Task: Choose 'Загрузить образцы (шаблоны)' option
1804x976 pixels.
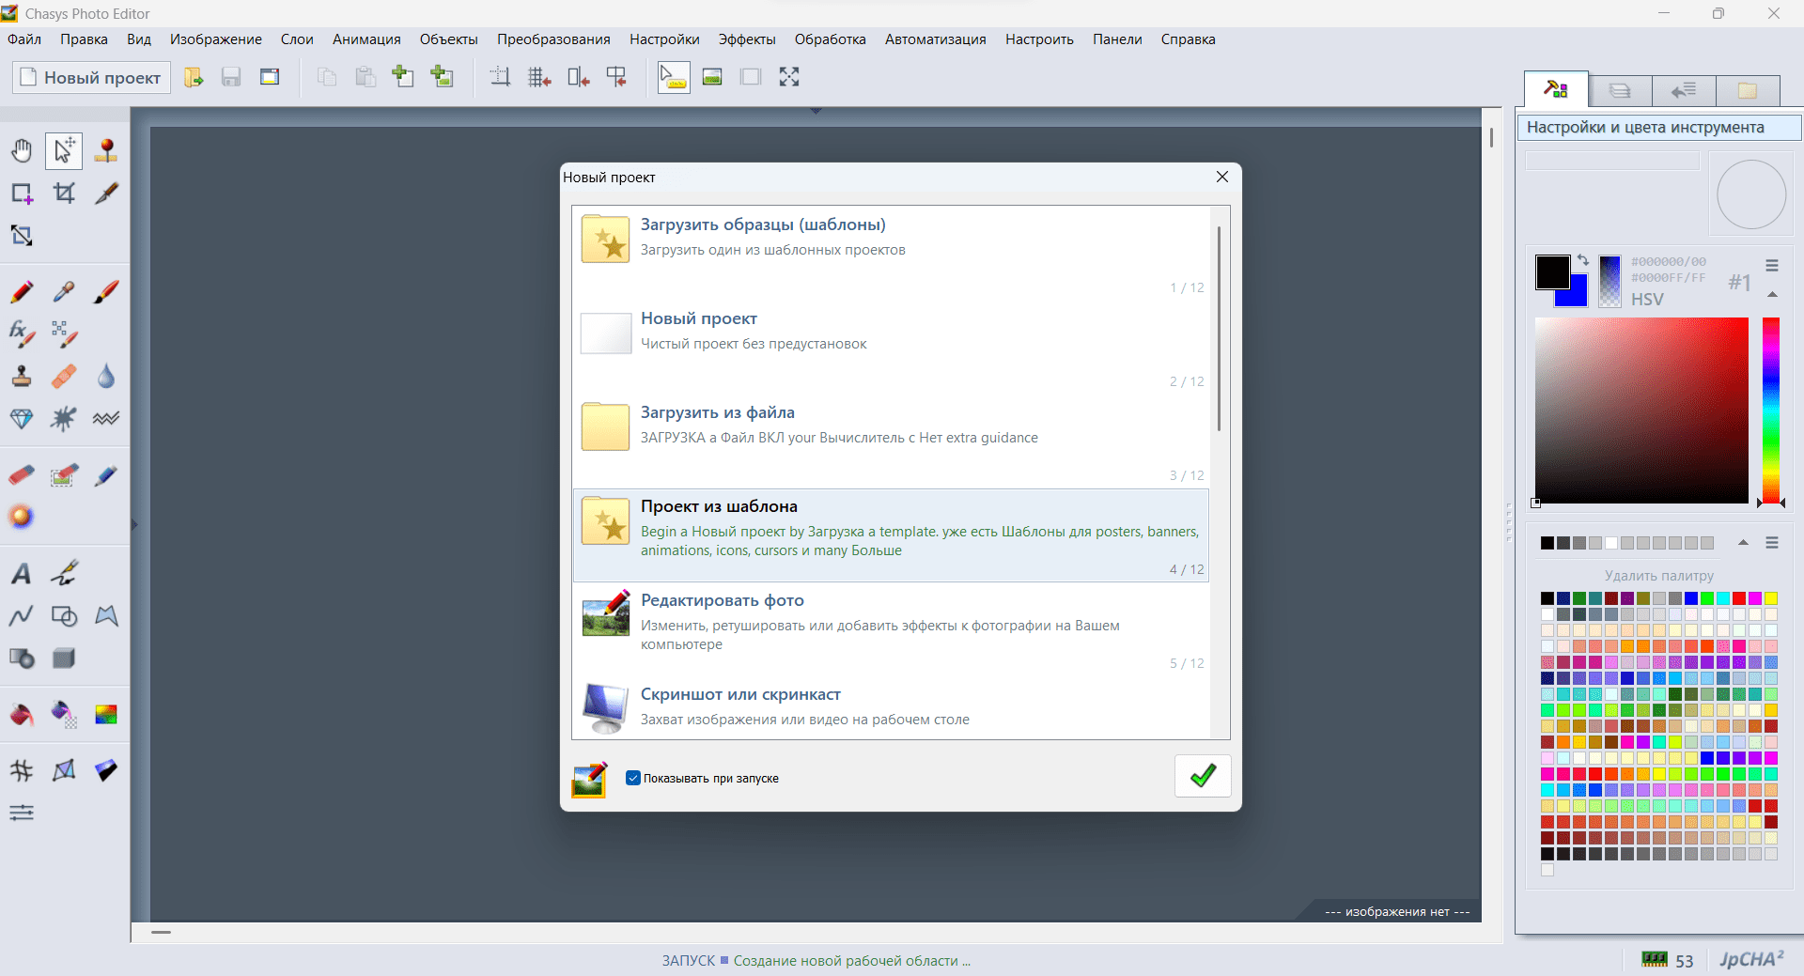Action: click(x=891, y=254)
